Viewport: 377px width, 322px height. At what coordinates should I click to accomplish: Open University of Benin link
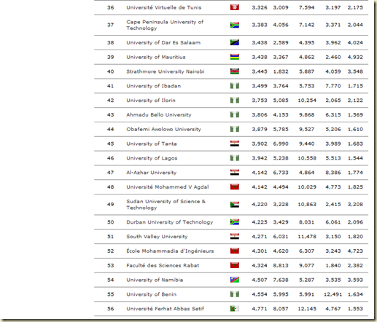151,294
